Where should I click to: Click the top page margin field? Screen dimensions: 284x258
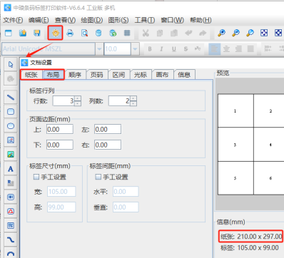60,130
